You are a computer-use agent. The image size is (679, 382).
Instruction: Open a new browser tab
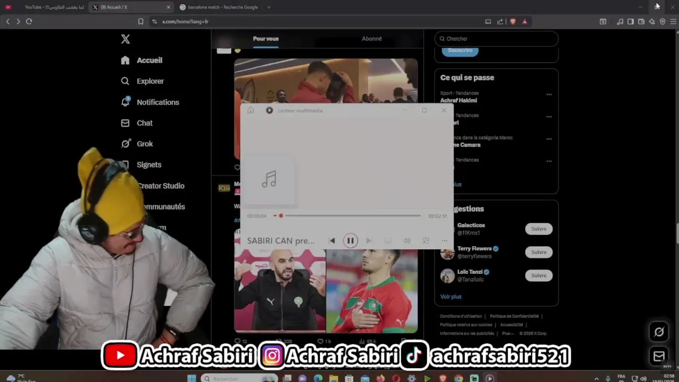click(x=268, y=7)
